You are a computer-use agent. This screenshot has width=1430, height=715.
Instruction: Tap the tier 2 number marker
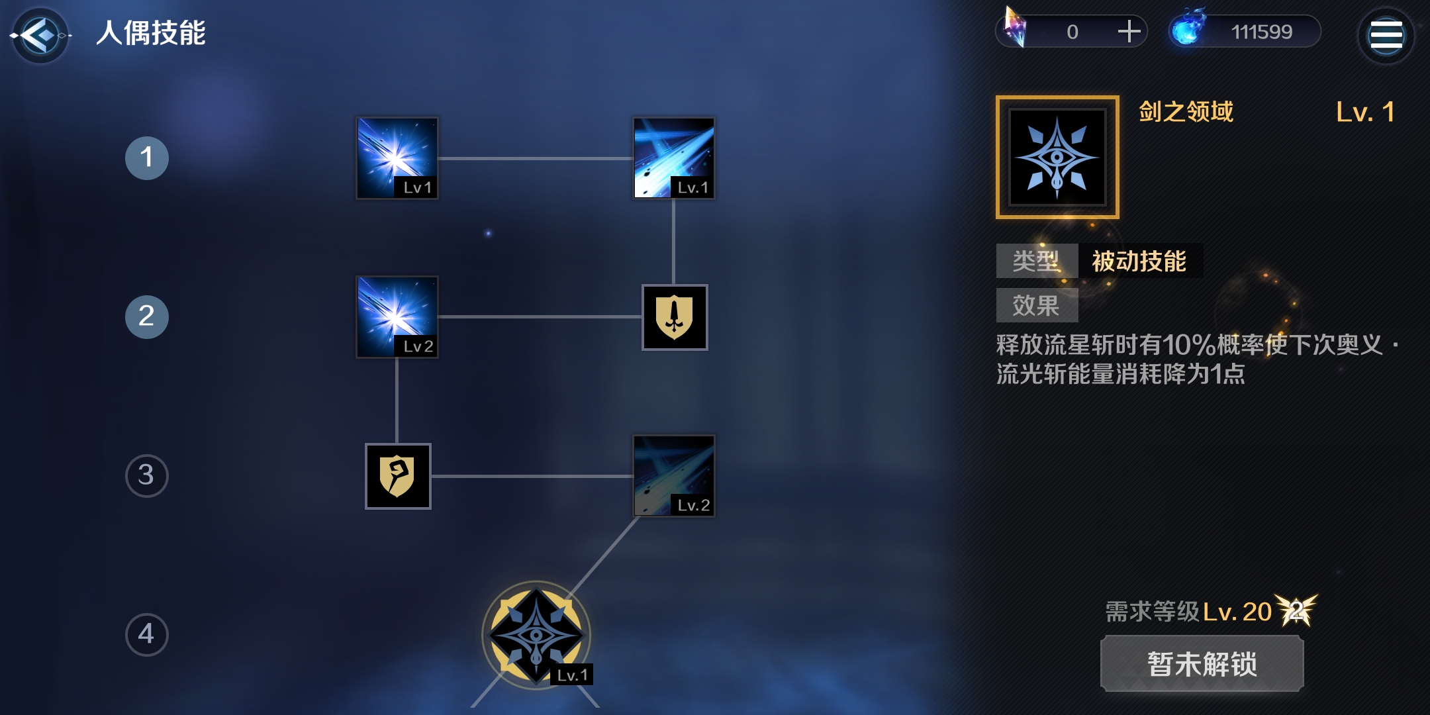click(x=147, y=317)
